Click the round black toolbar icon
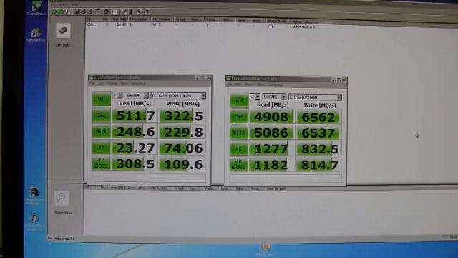Viewport: 458px width, 258px height. 106,11
